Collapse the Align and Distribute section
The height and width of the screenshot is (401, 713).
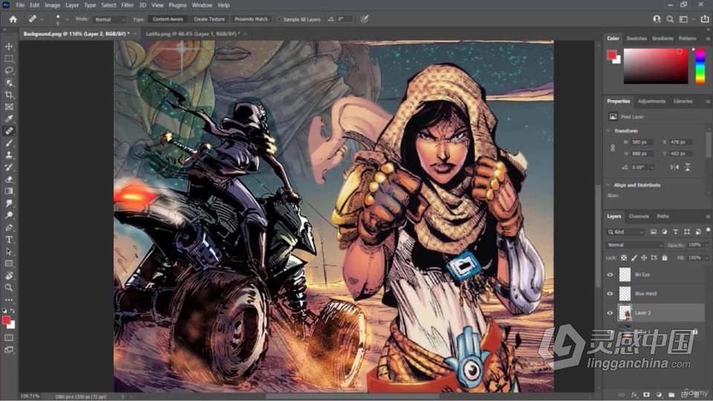[608, 185]
